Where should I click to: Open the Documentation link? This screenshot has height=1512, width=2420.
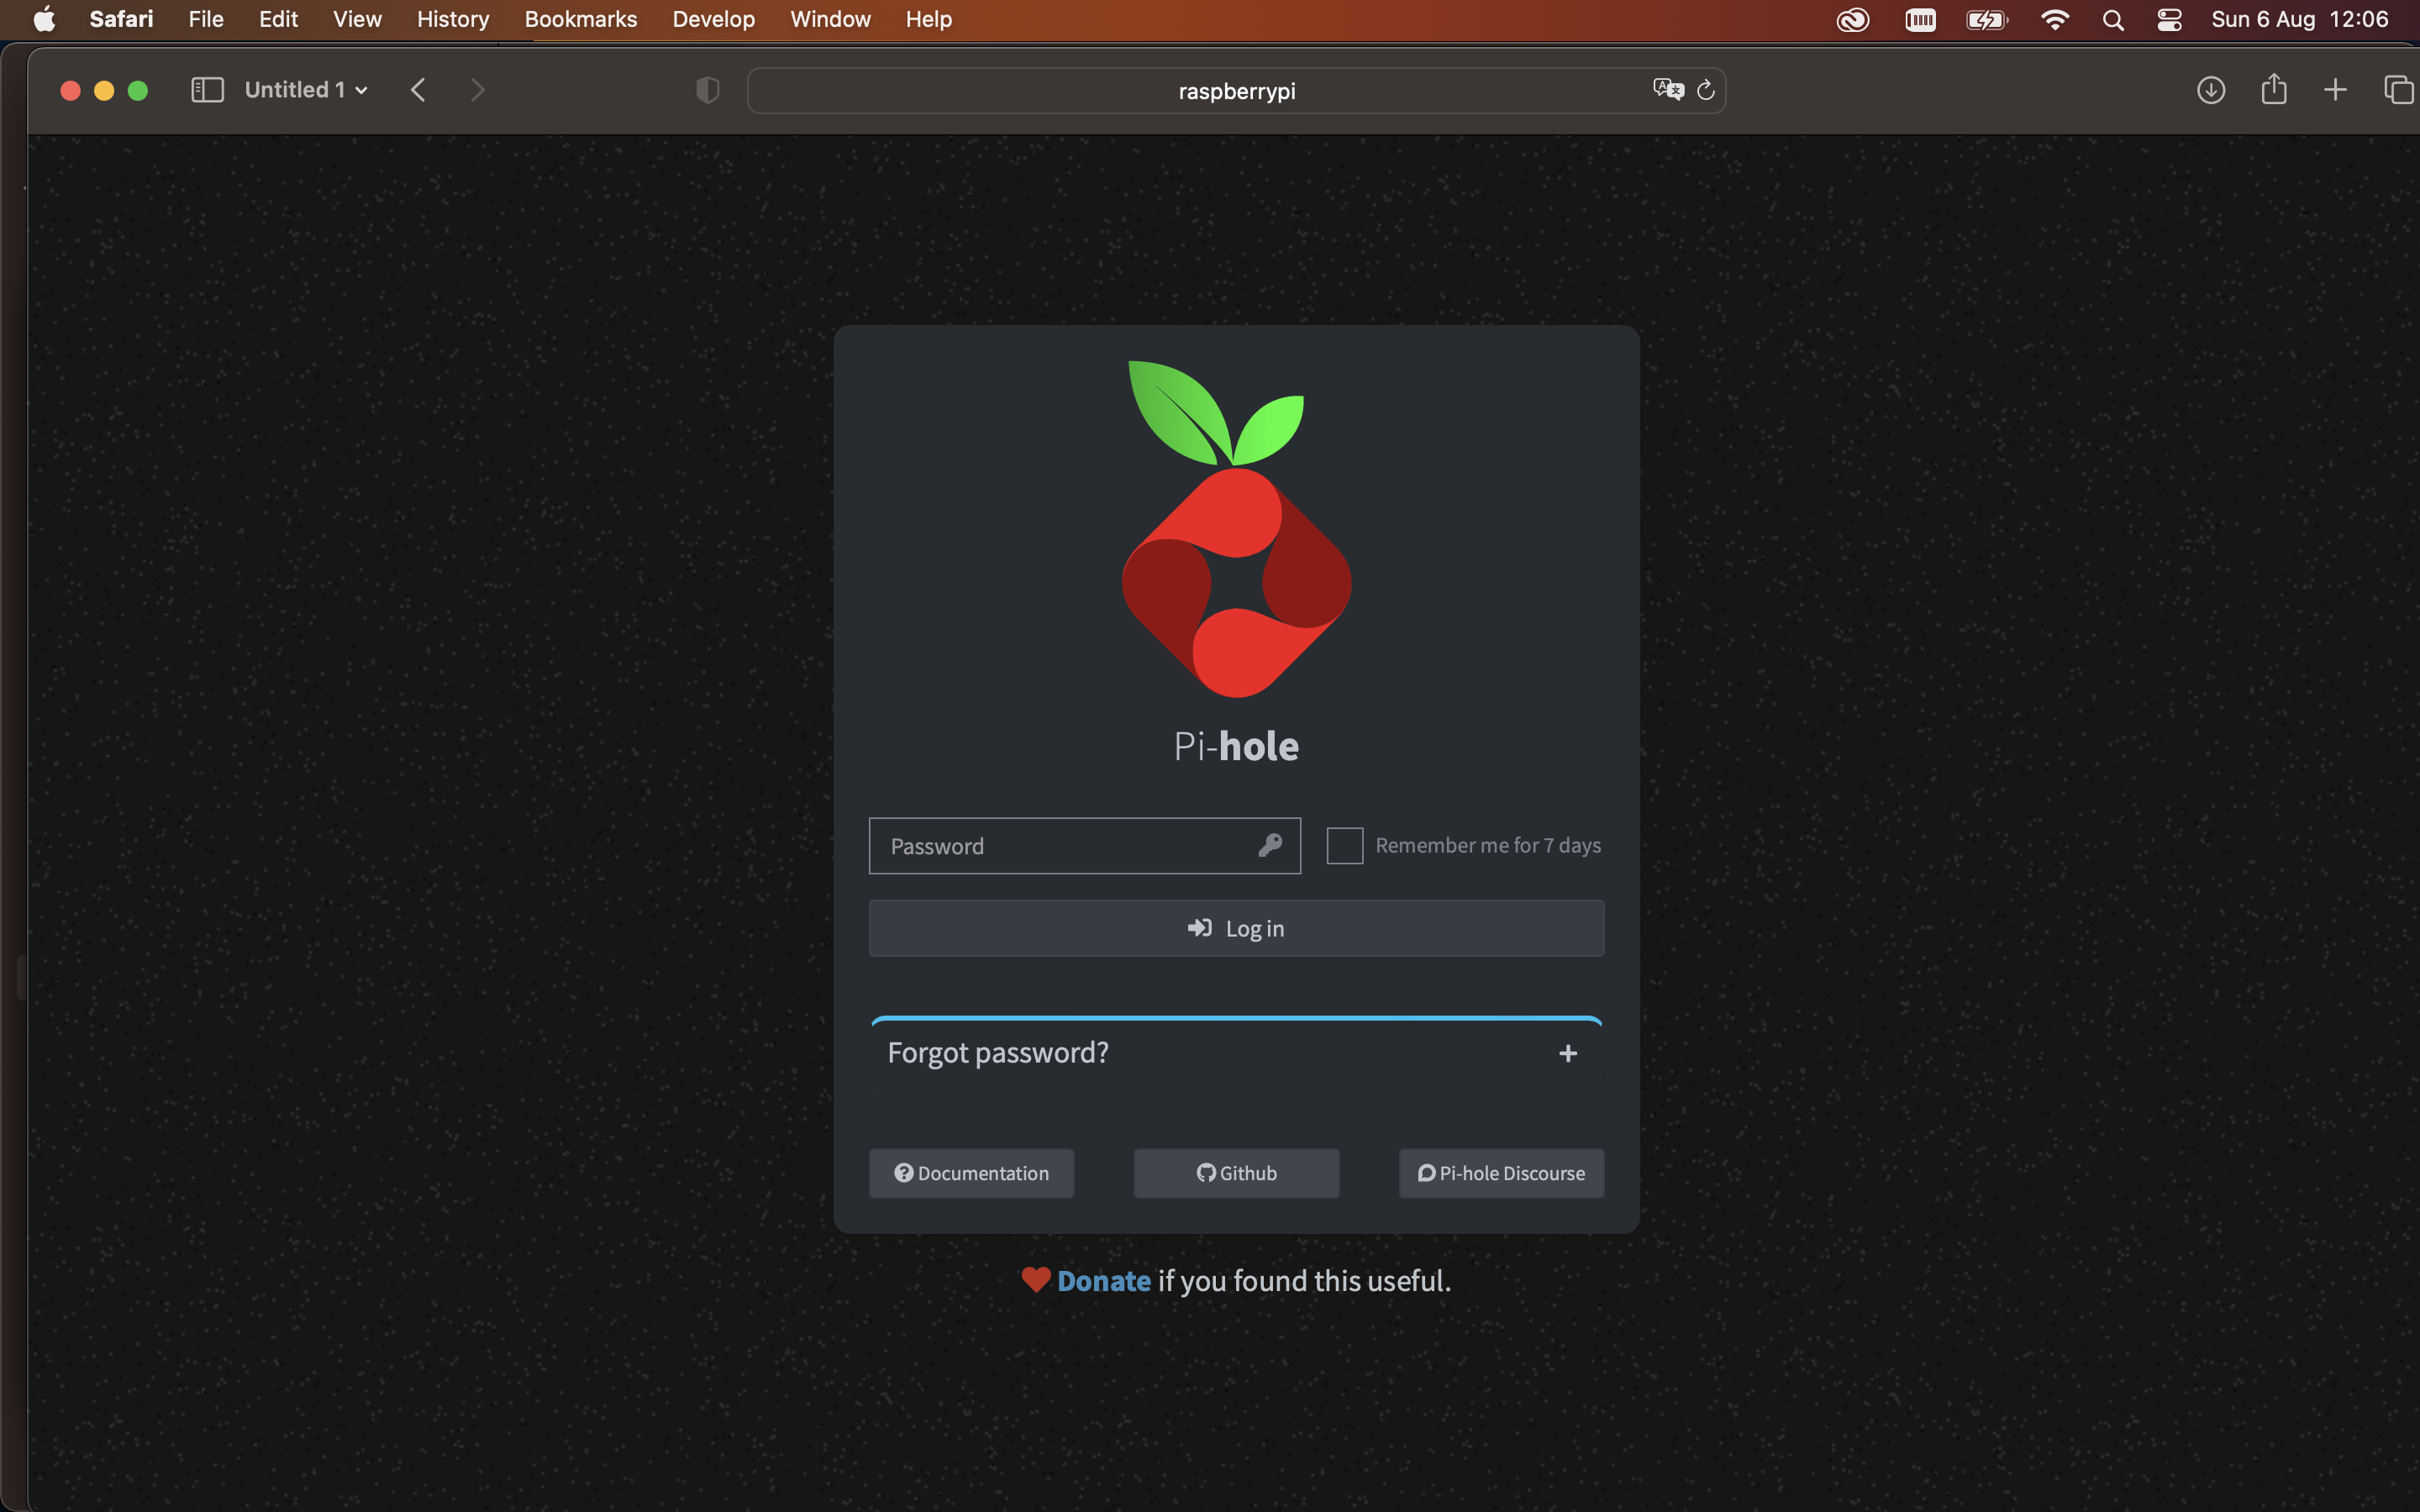point(971,1173)
